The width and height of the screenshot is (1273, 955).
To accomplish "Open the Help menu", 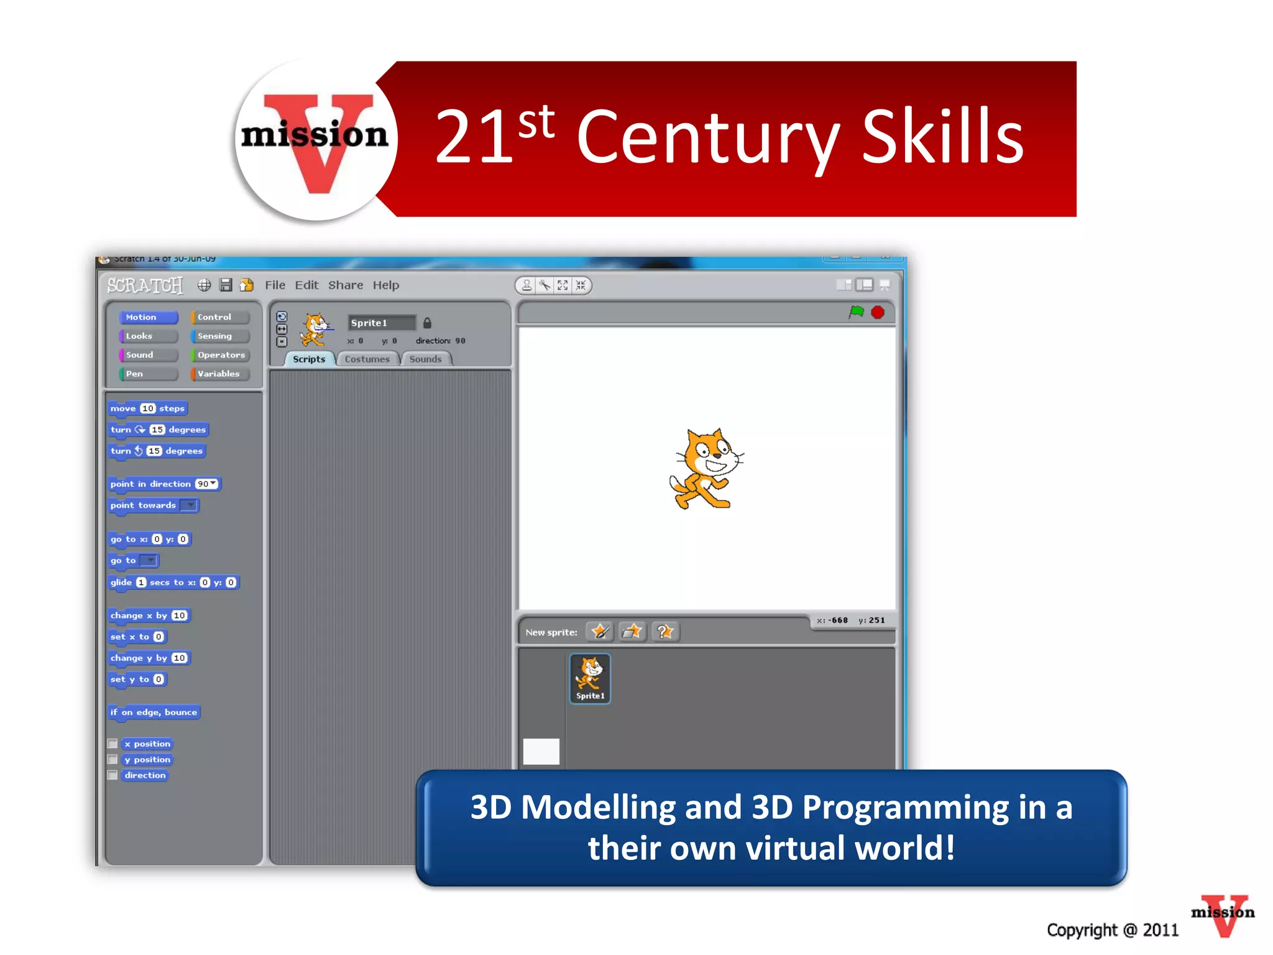I will (x=386, y=285).
